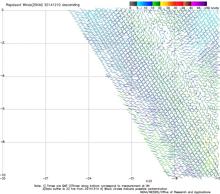
Task: Click the 'Note: 1) Times are GMT' text
Action: [x=51, y=186]
